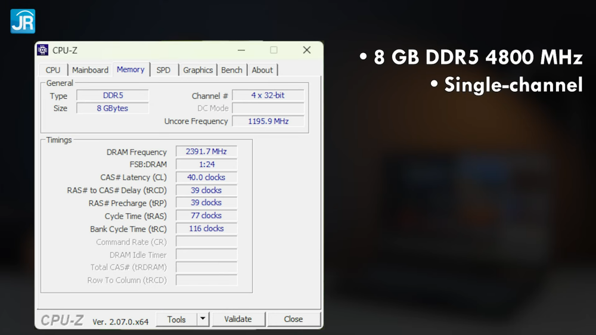Click the Close button at bottom

[x=293, y=319]
